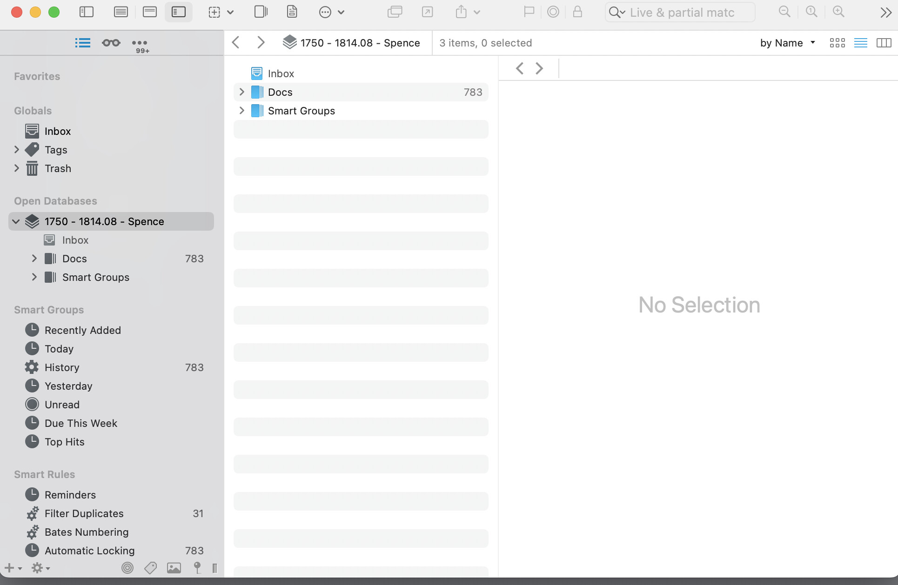Open the Recently Added smart group

82,330
